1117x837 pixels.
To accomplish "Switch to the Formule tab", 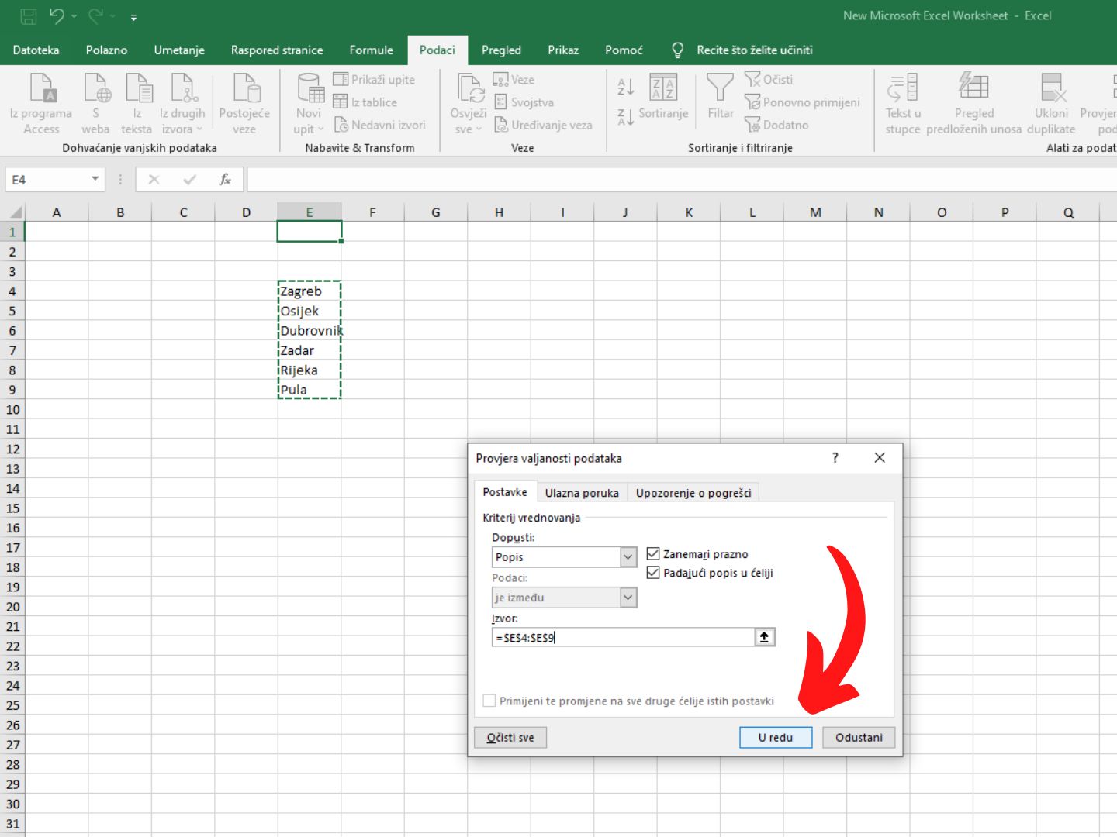I will (371, 50).
